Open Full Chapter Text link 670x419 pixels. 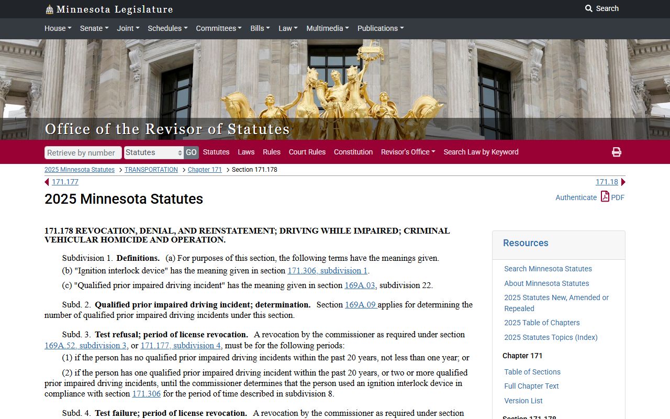(x=531, y=386)
